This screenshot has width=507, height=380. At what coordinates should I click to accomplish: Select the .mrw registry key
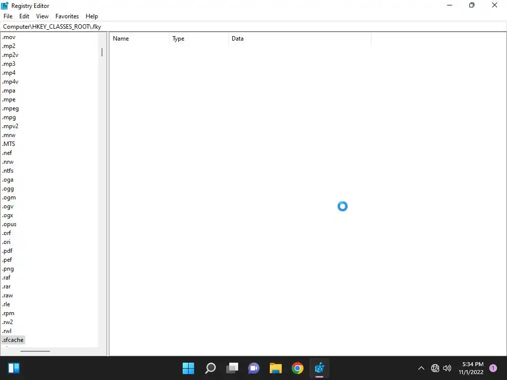(x=9, y=135)
